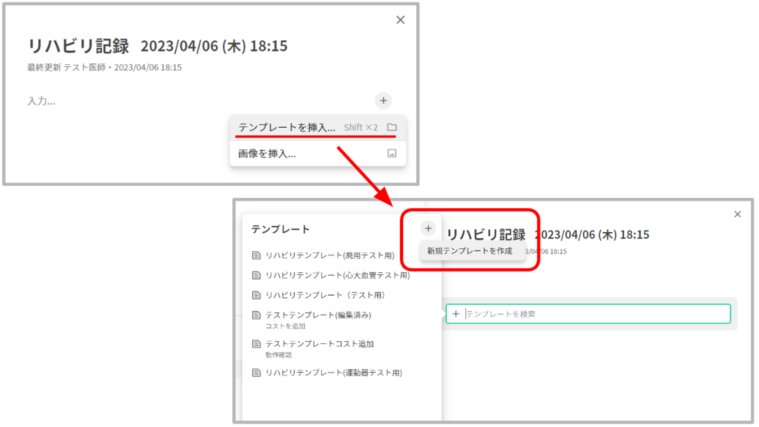Open リハビリテンプレート(廃用テスト用) template

tap(329, 255)
